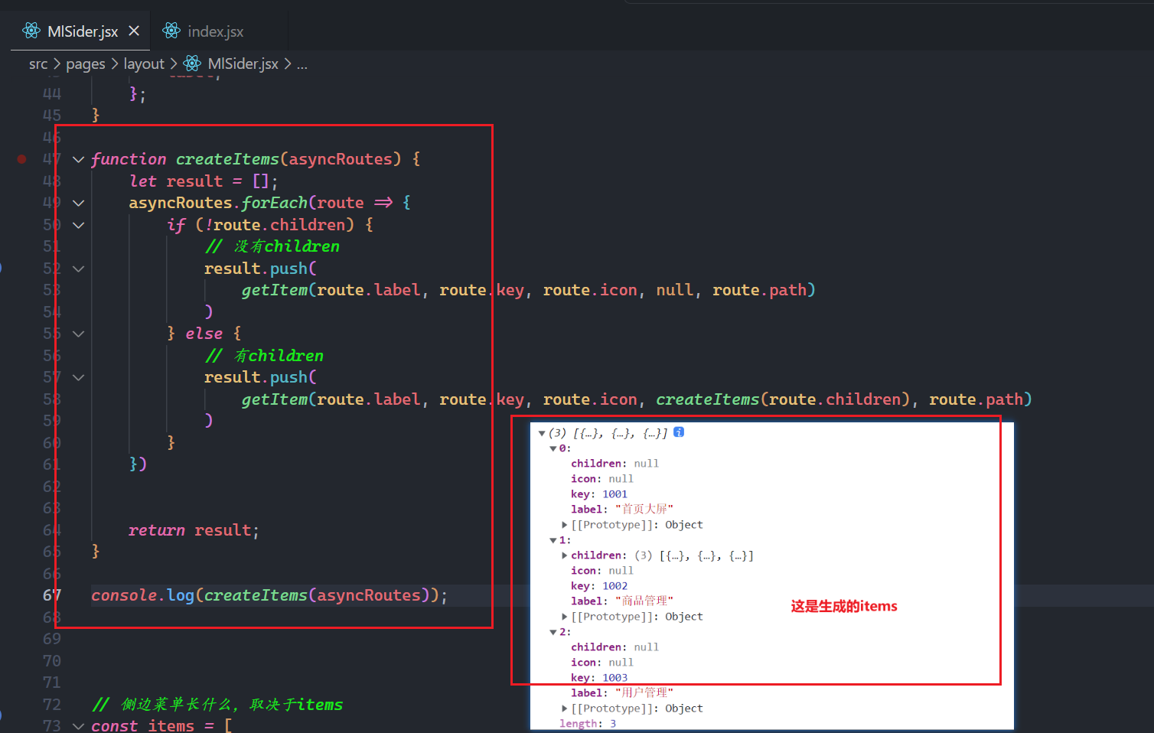
Task: Open the '...' breadcrumb symbol segment
Action: click(302, 64)
